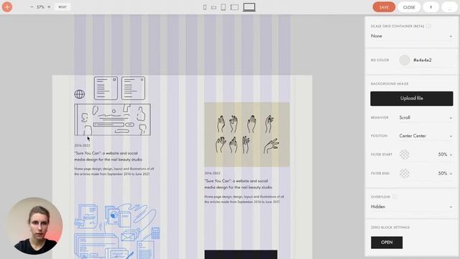Open the help icon next to Overflow
This screenshot has height=259, width=460.
click(395, 196)
